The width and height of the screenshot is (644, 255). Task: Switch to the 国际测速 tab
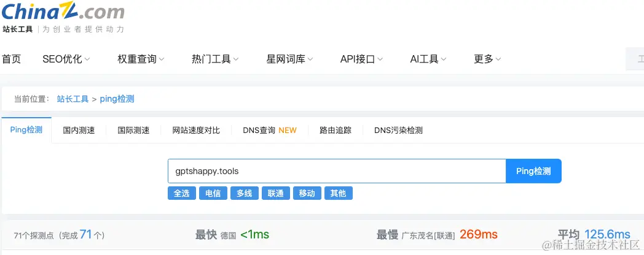133,131
